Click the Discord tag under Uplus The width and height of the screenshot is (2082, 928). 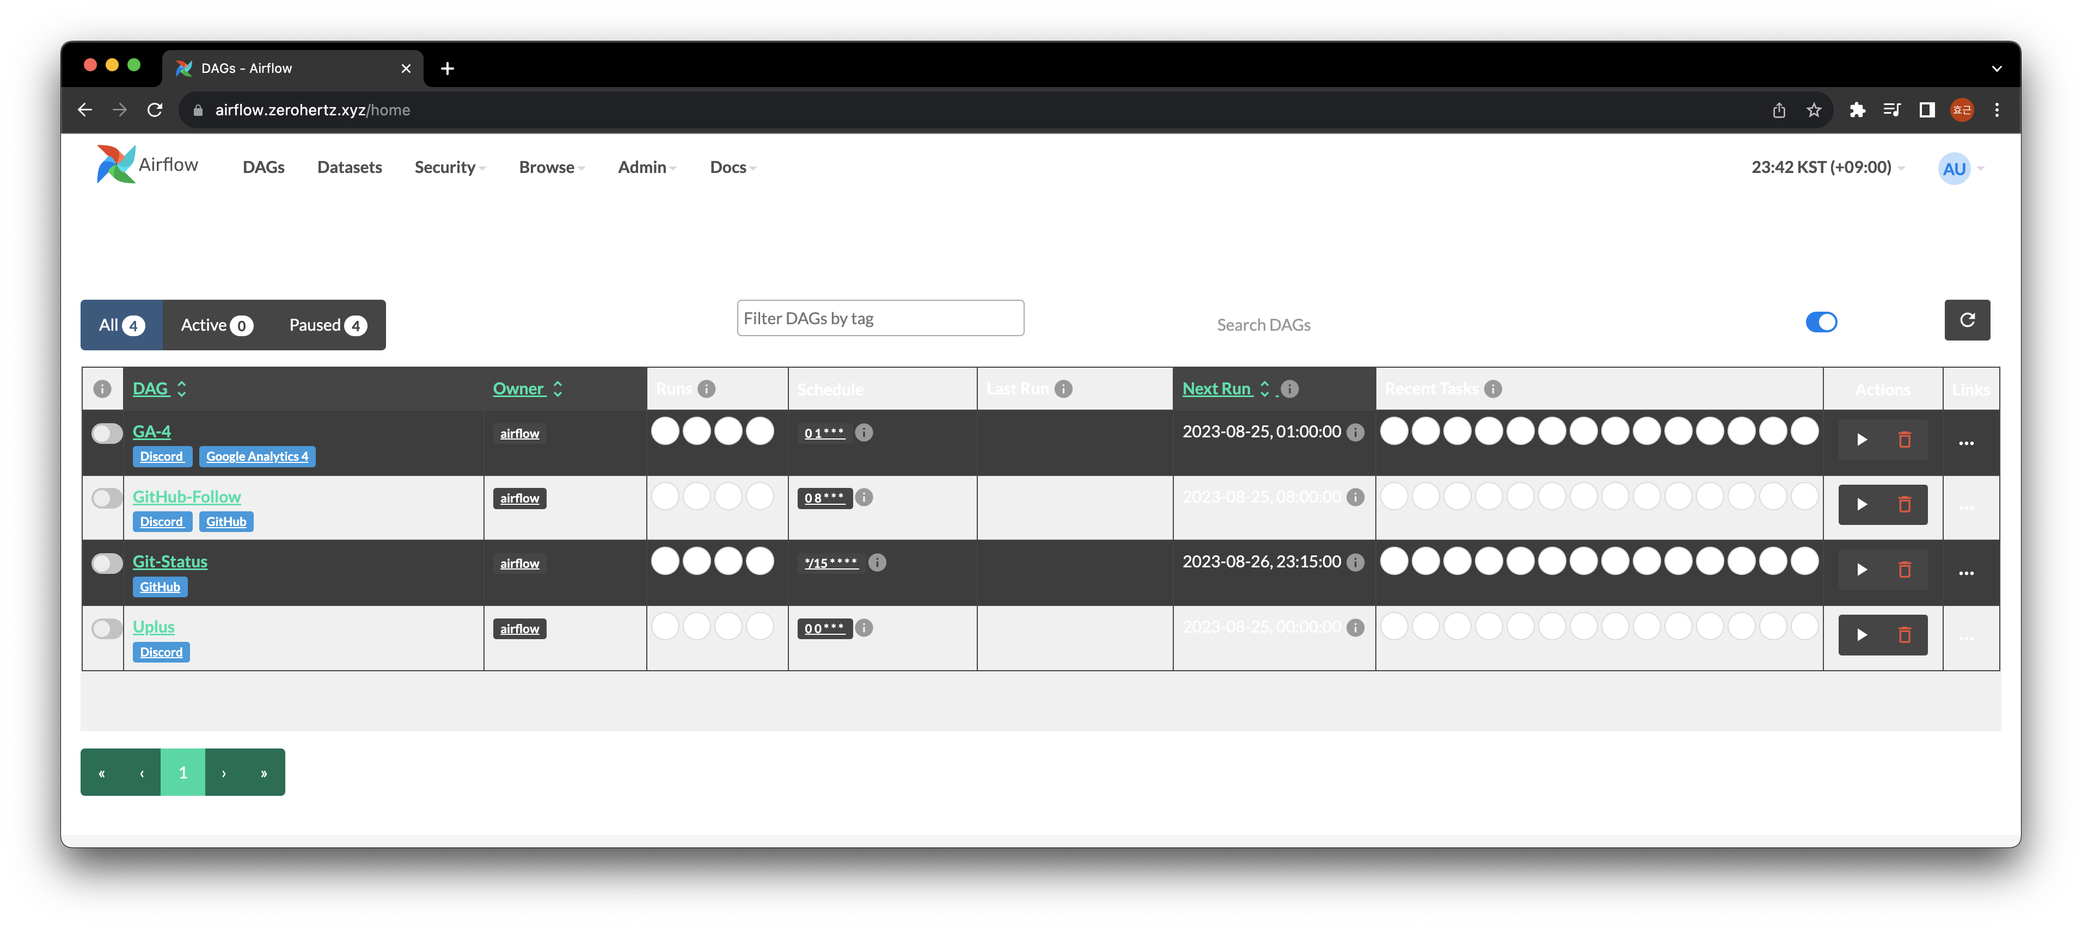(161, 653)
